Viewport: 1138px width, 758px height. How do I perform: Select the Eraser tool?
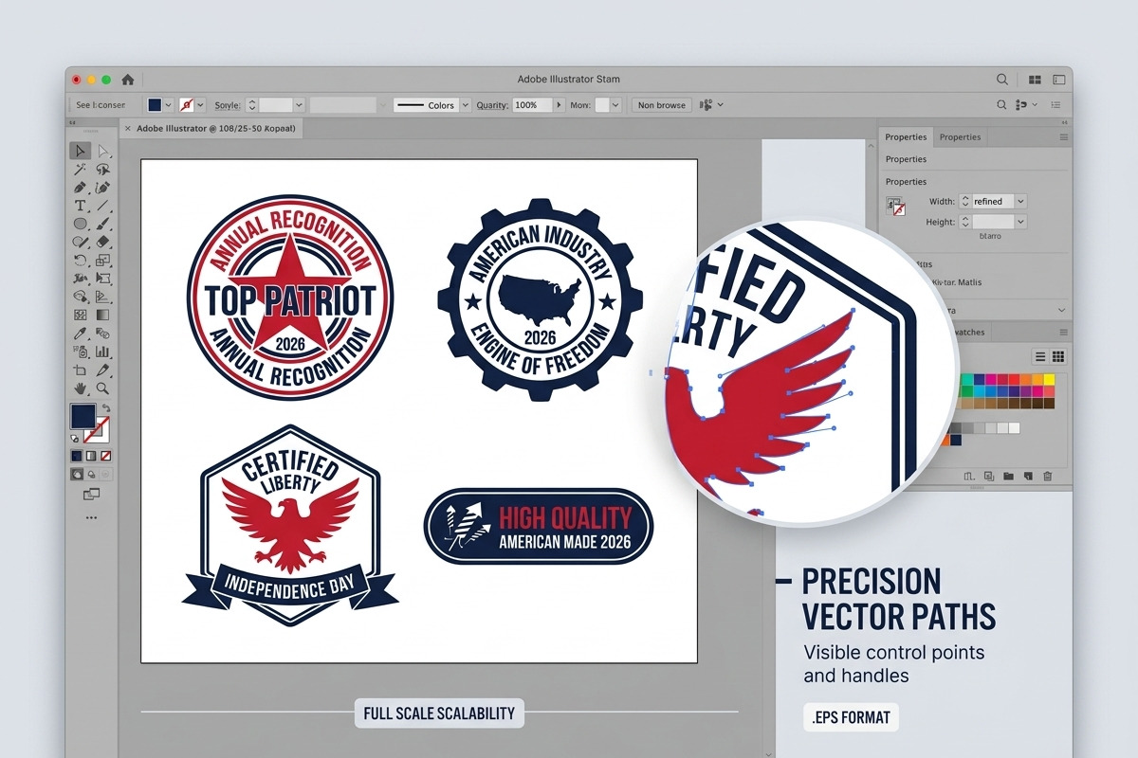102,242
